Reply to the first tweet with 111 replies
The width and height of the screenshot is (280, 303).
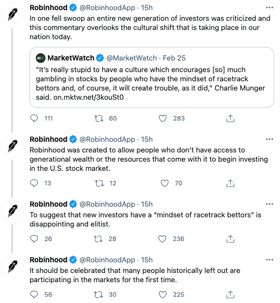34,118
